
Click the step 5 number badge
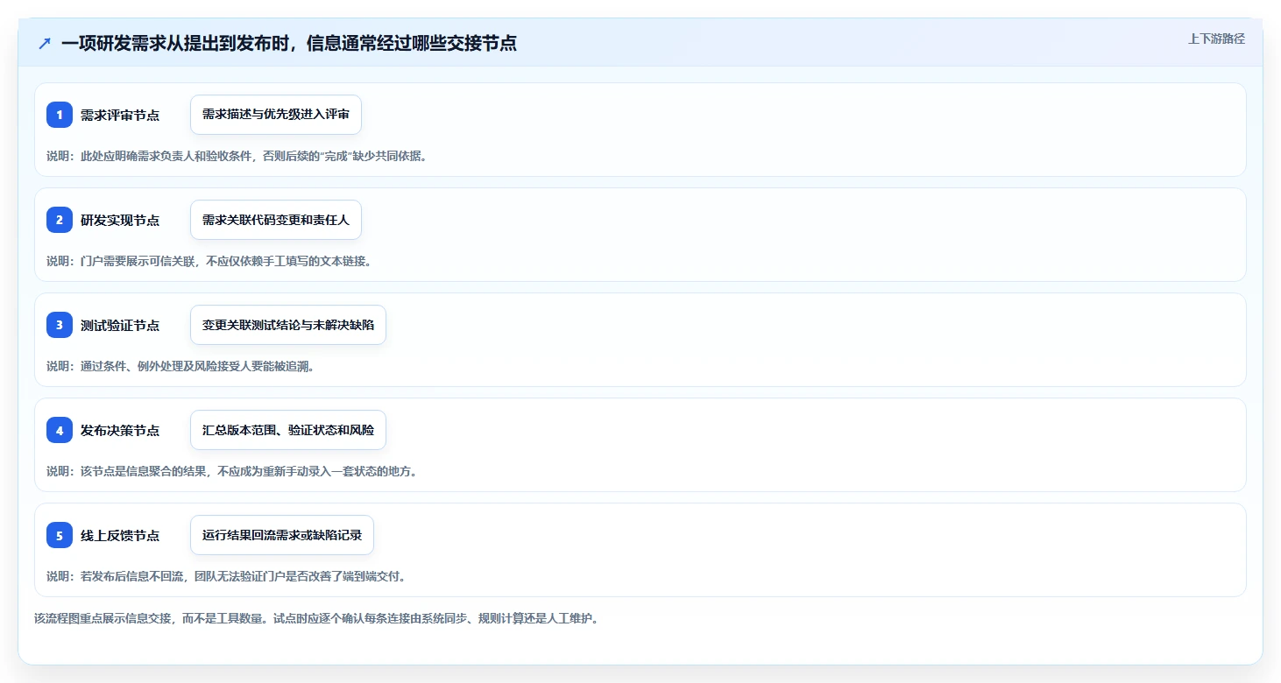(x=60, y=535)
